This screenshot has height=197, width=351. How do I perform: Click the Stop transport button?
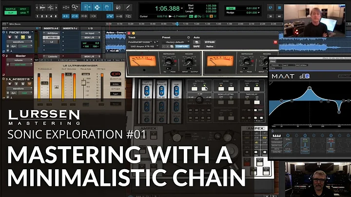(x=279, y=8)
